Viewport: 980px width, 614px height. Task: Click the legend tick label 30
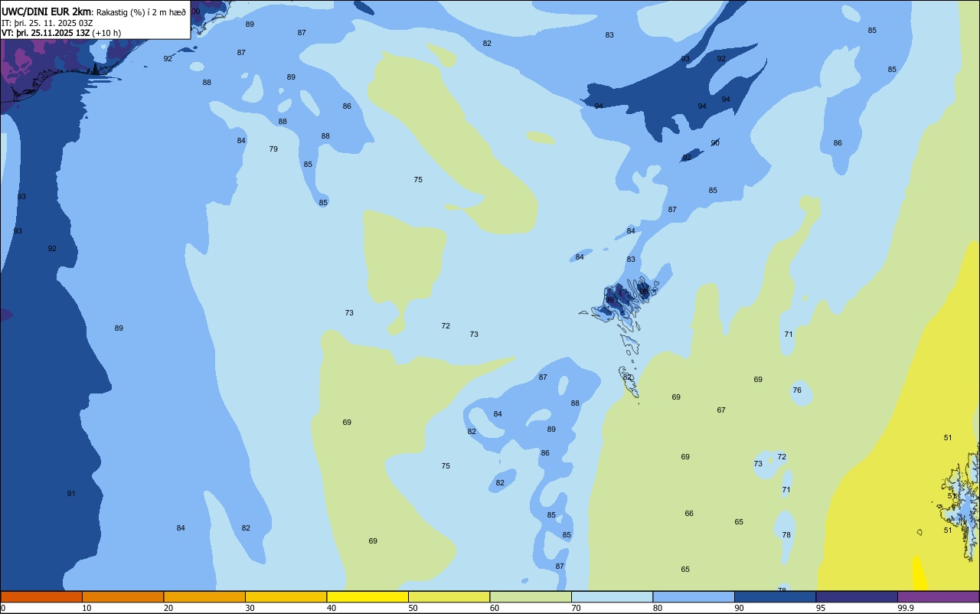250,608
